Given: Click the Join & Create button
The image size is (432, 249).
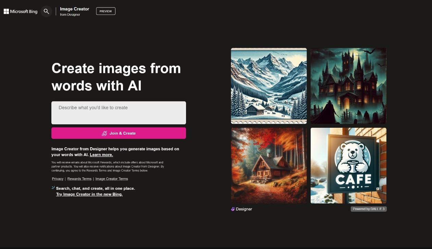Looking at the screenshot, I should (119, 133).
